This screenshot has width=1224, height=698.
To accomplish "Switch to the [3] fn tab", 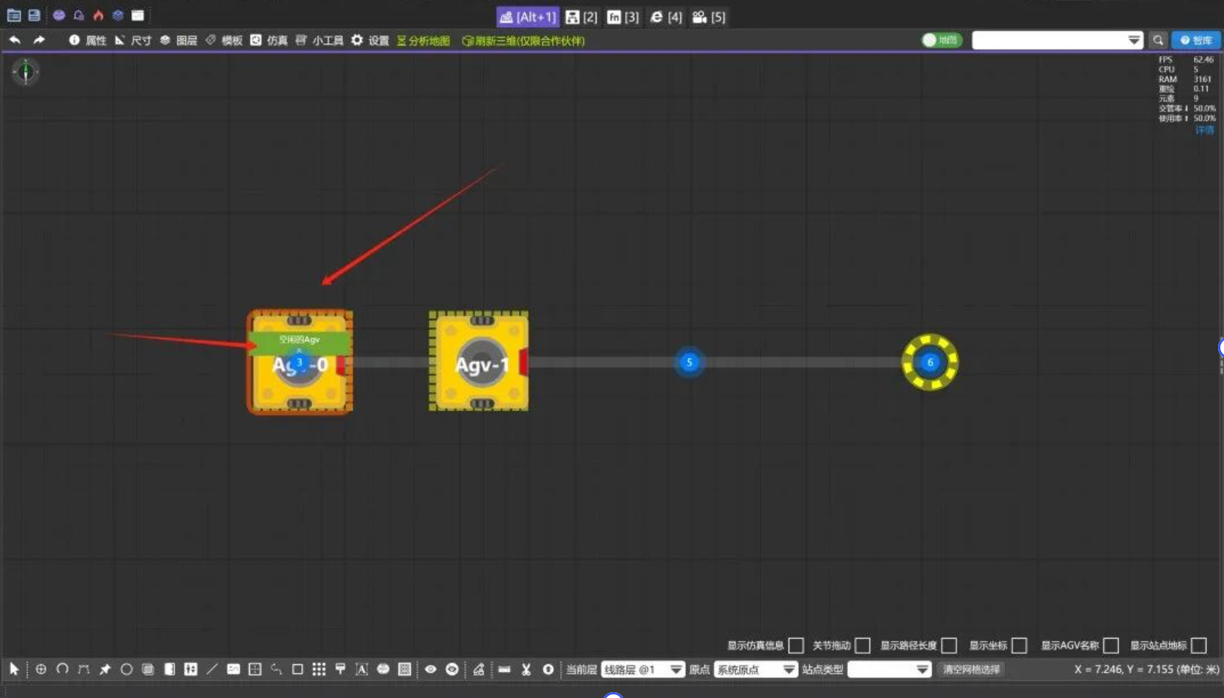I will (x=623, y=17).
